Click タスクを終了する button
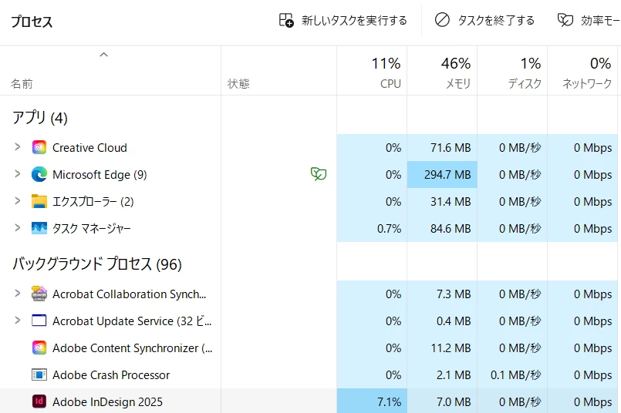Screen dimensions: 621x413 tap(484, 20)
